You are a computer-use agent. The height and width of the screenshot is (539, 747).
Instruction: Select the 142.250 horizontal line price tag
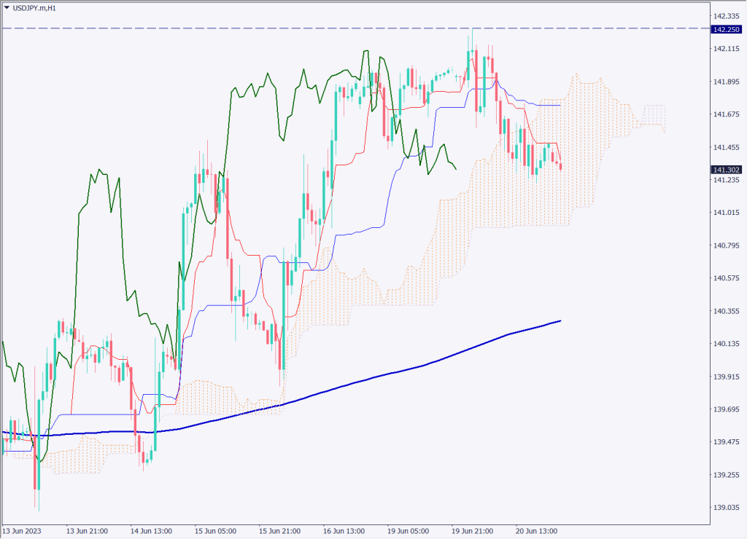click(x=727, y=28)
